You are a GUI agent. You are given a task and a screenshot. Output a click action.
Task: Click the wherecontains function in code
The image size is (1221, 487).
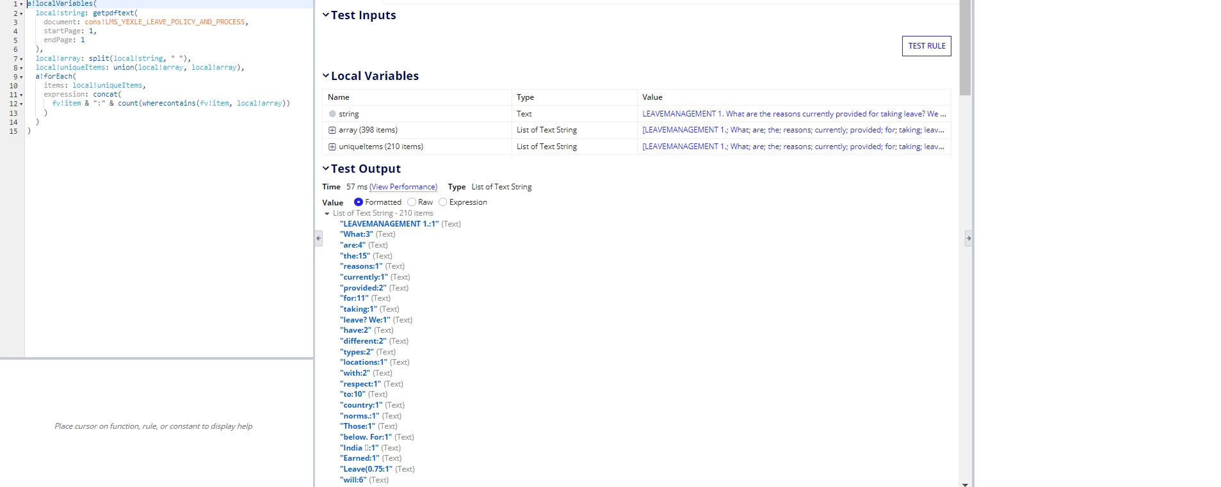coord(169,103)
